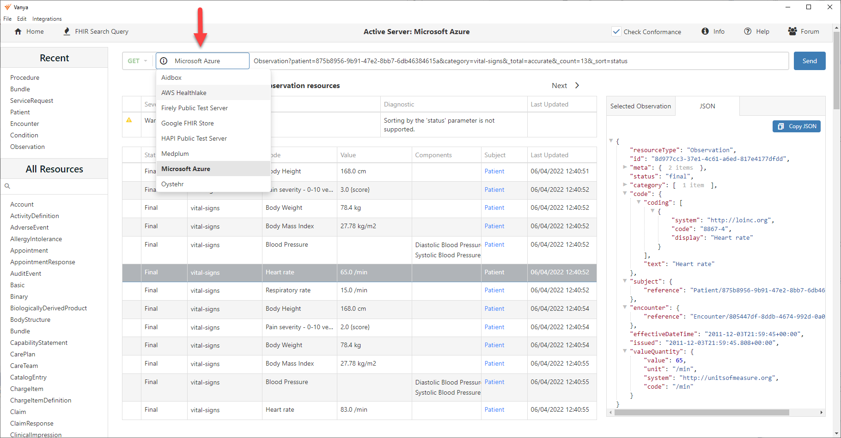Viewport: 841px width, 438px height.
Task: Expand the "meta" node in JSON
Action: [x=625, y=167]
